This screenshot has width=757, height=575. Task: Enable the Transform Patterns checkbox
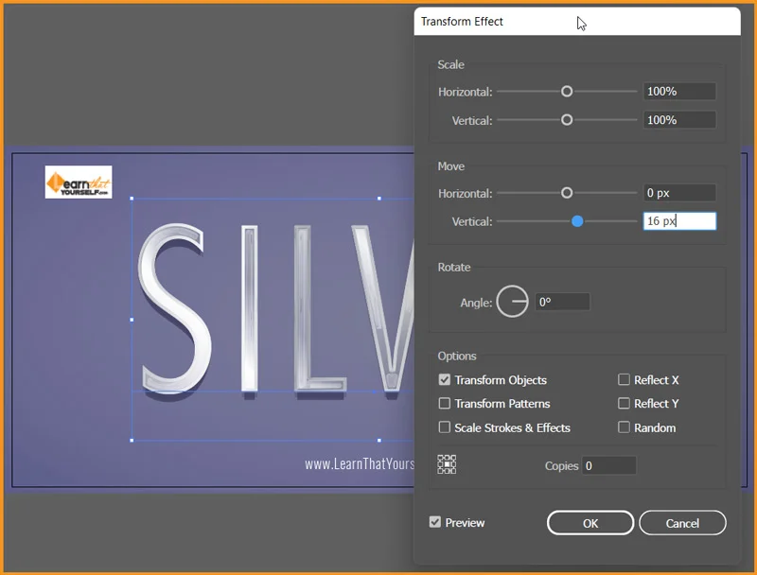(x=445, y=404)
